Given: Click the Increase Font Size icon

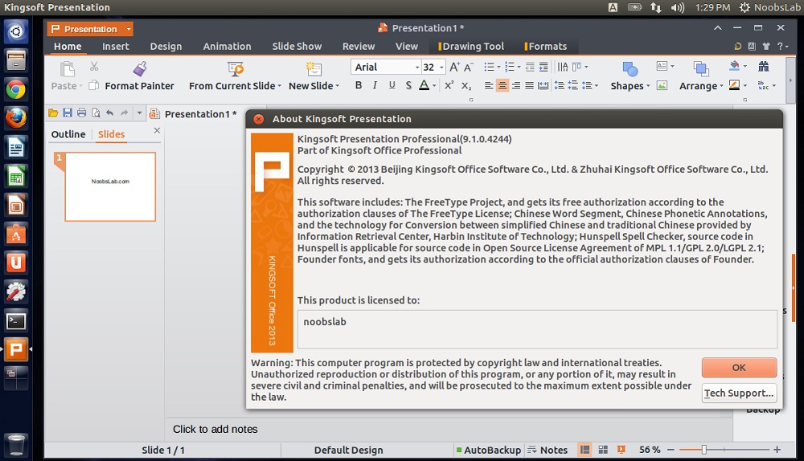Looking at the screenshot, I should pyautogui.click(x=454, y=67).
